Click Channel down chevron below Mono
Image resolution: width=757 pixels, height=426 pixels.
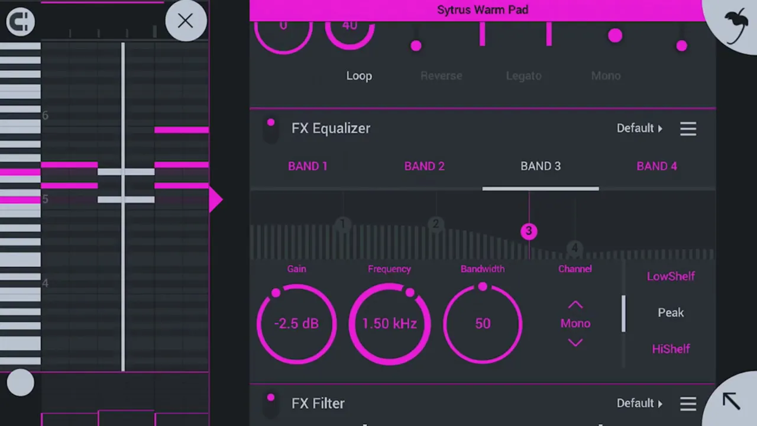pos(575,342)
